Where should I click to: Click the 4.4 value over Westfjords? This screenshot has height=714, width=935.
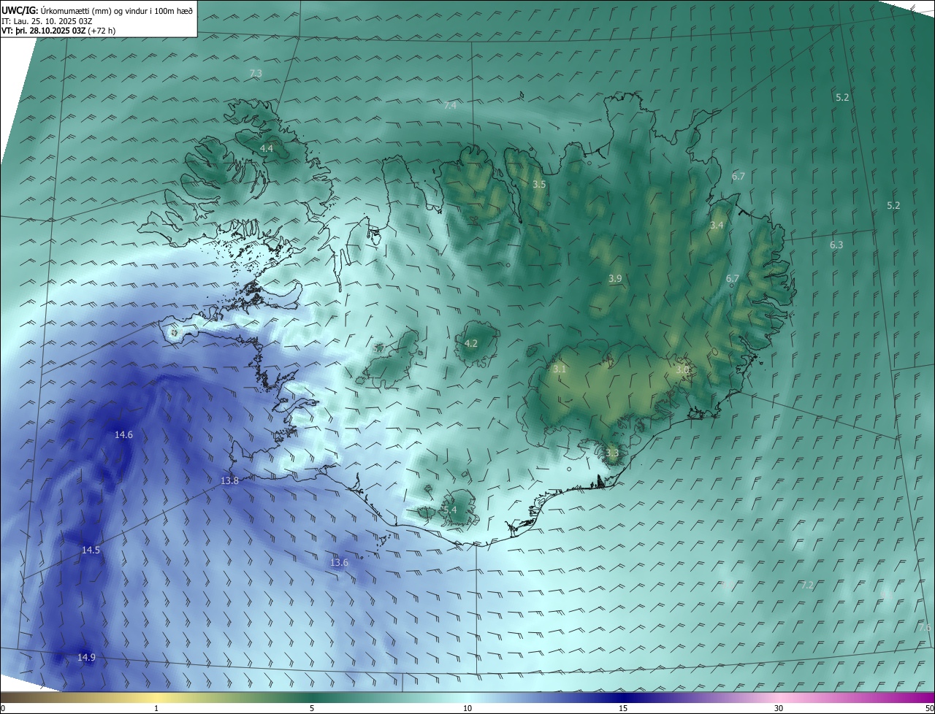click(x=267, y=149)
